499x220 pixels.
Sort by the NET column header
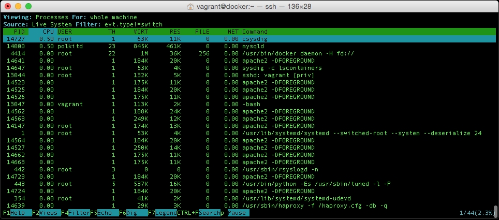[x=233, y=32]
